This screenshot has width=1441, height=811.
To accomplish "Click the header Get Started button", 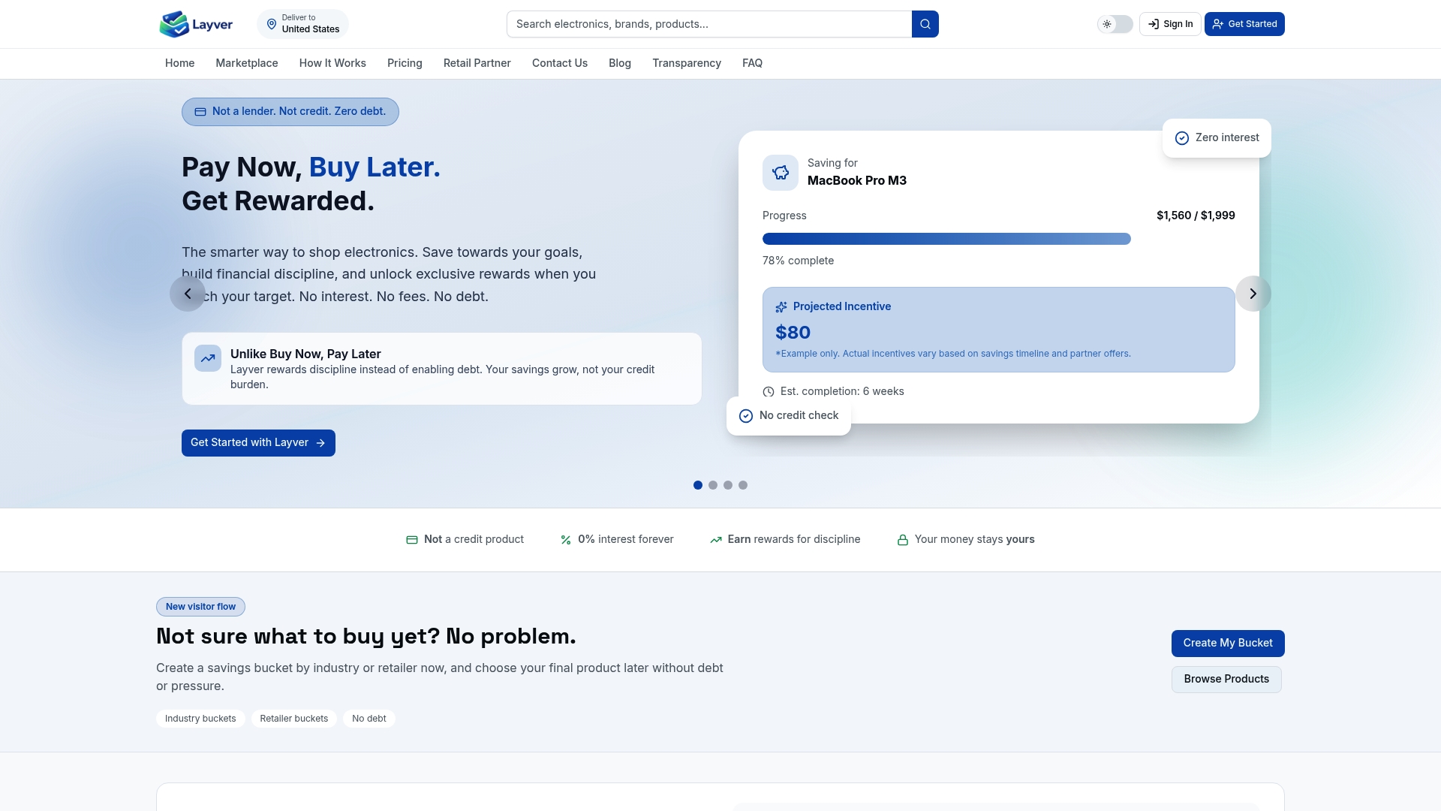I will tap(1244, 24).
